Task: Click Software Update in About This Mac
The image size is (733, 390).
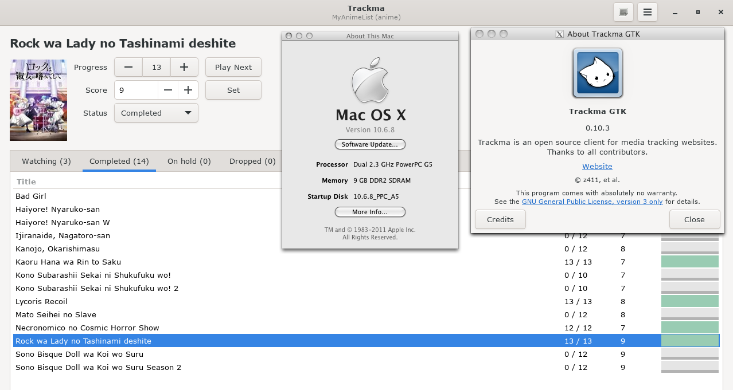Action: pyautogui.click(x=370, y=144)
